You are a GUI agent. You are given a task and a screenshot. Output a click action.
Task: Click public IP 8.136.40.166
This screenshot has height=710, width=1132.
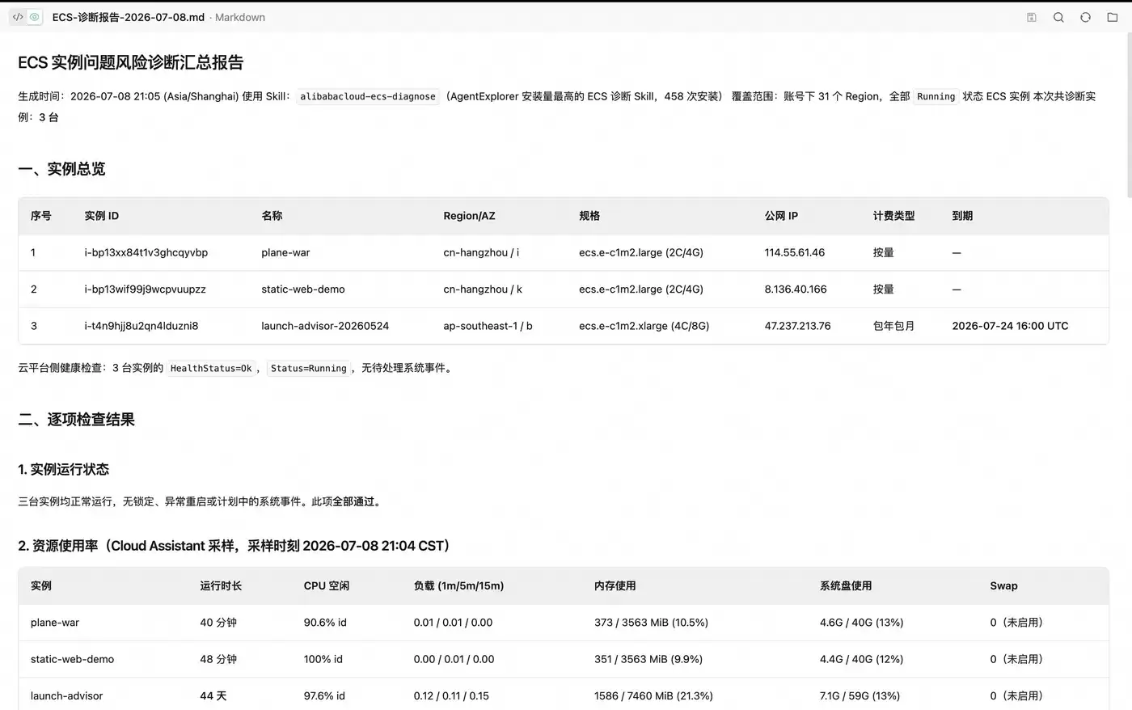click(x=796, y=289)
